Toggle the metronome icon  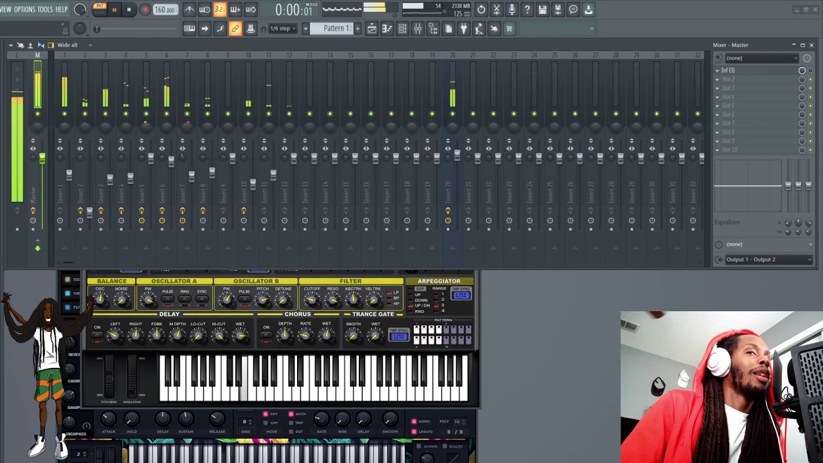coord(189,10)
